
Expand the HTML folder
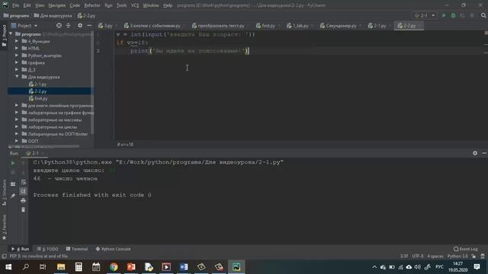point(17,48)
